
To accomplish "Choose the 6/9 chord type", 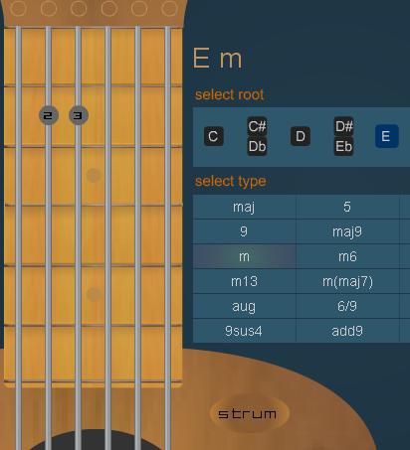I will [x=347, y=306].
